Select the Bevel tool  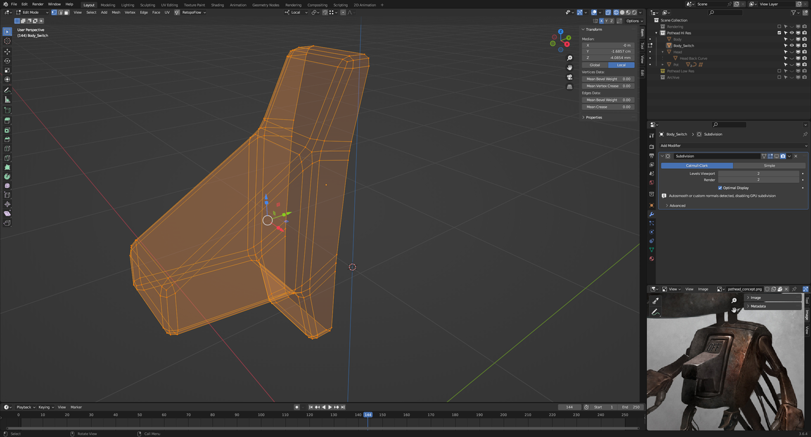(x=8, y=140)
